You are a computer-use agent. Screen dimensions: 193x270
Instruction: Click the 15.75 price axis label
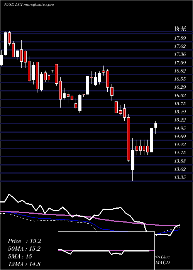[x=180, y=104]
